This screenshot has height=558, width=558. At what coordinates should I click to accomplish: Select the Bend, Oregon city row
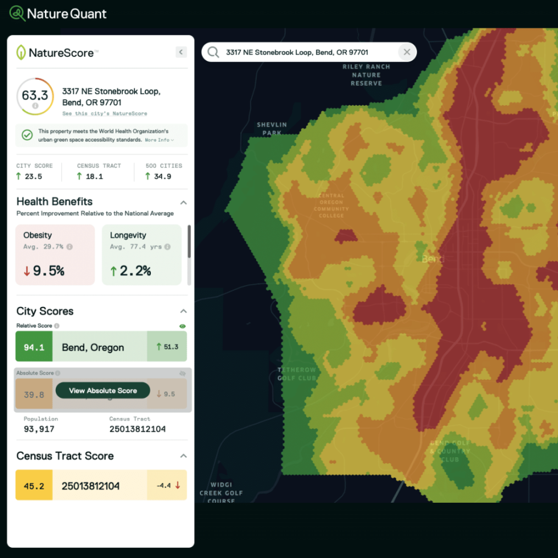101,346
